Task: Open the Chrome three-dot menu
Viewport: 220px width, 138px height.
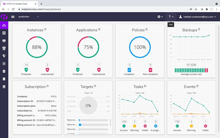Action: [217, 9]
